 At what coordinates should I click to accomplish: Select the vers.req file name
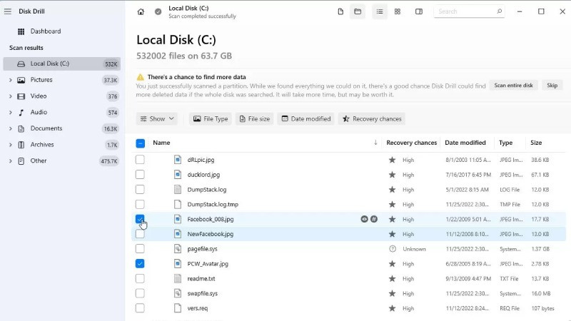coord(198,308)
